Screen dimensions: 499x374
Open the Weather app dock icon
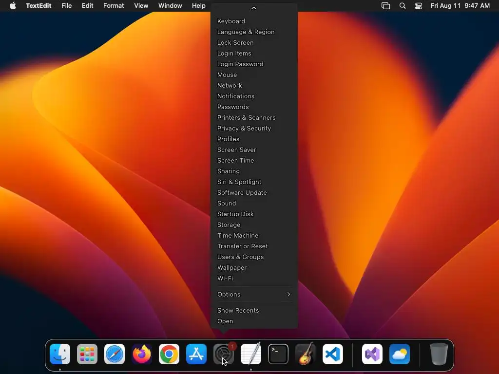click(400, 354)
